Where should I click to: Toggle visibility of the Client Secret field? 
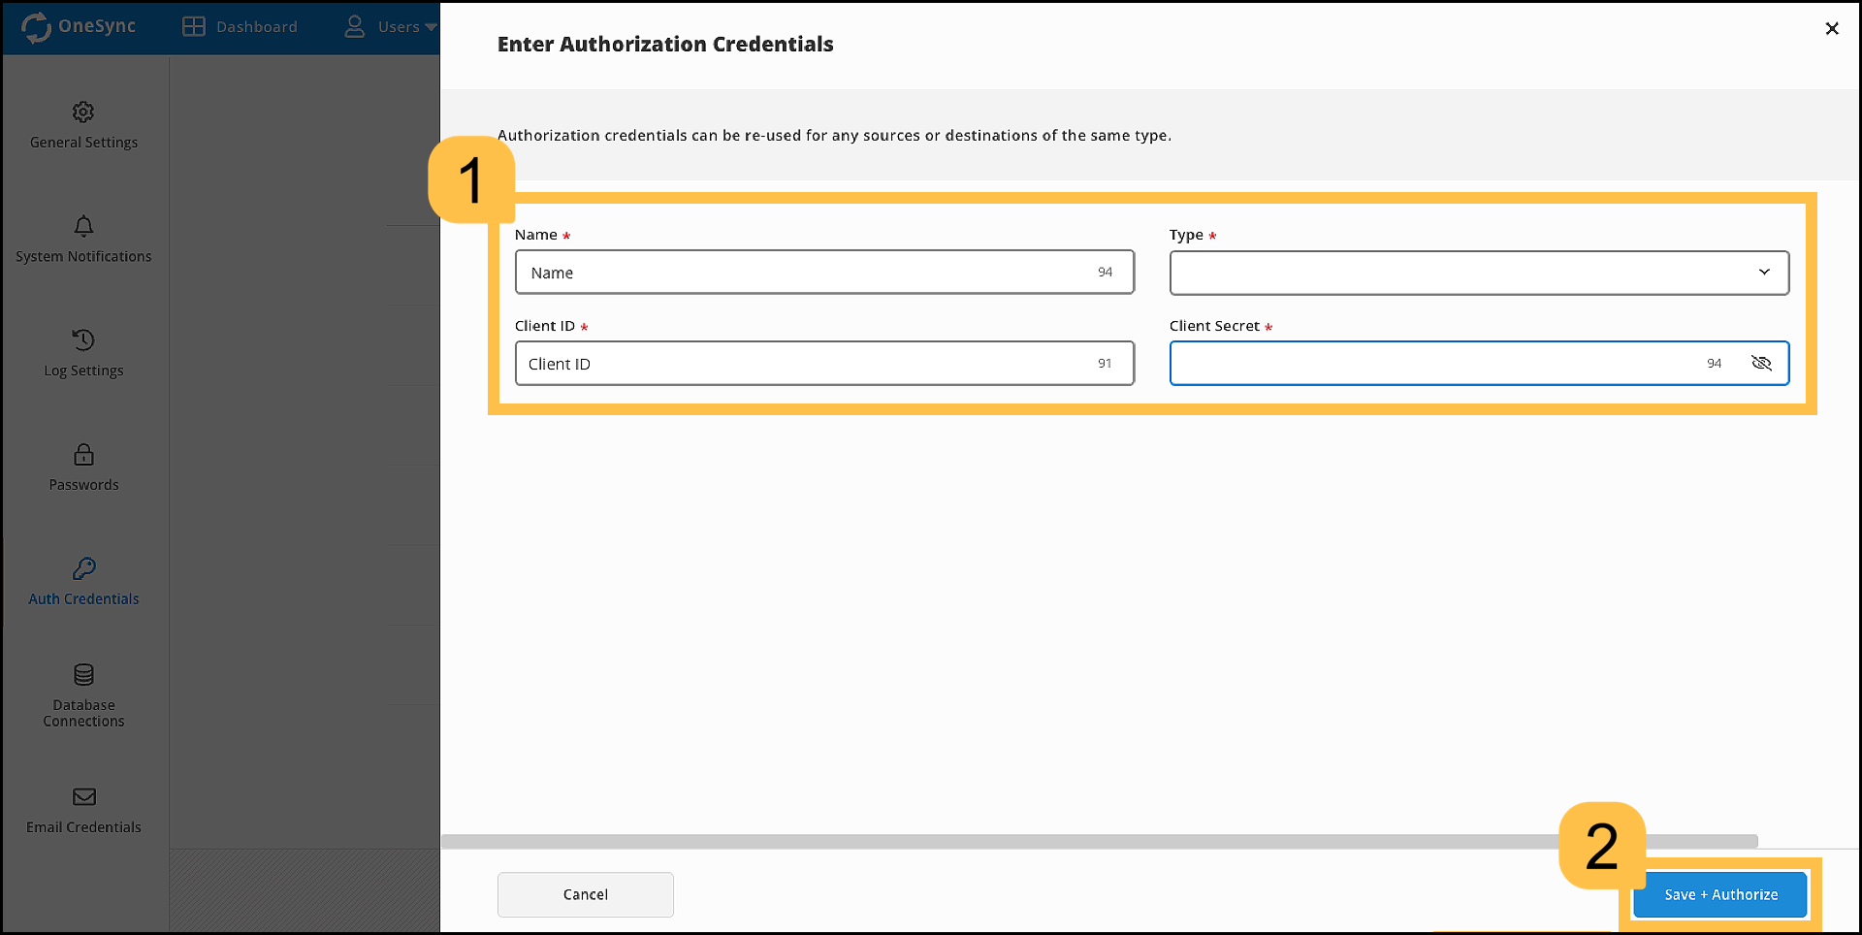click(x=1762, y=363)
